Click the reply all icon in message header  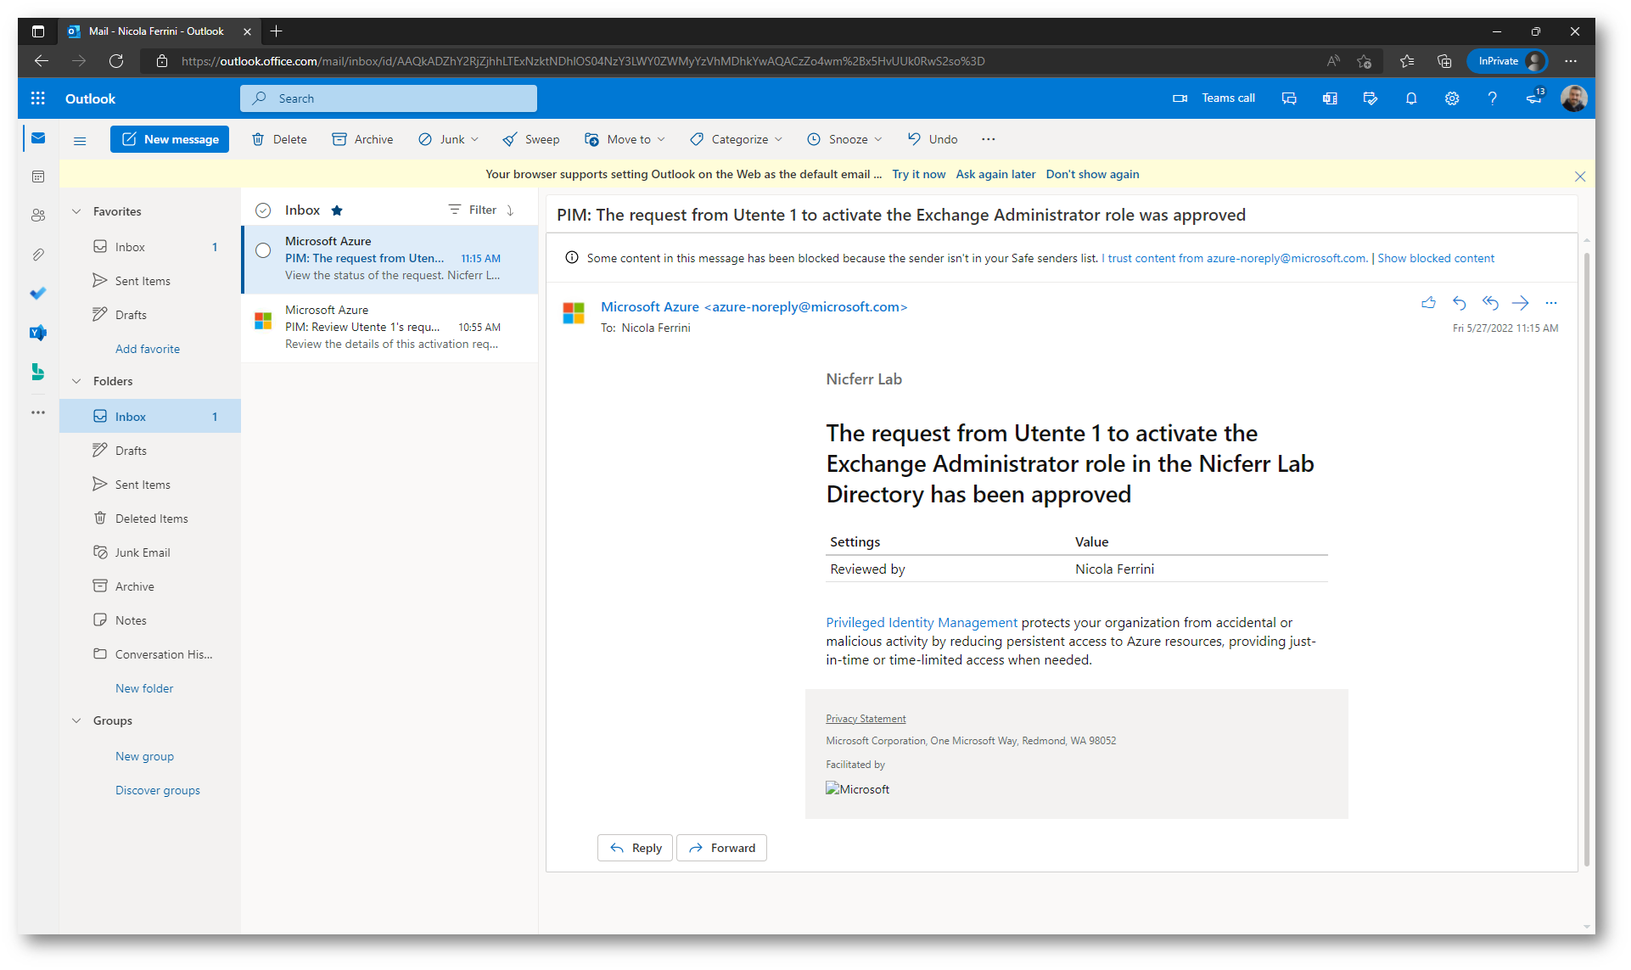point(1490,303)
